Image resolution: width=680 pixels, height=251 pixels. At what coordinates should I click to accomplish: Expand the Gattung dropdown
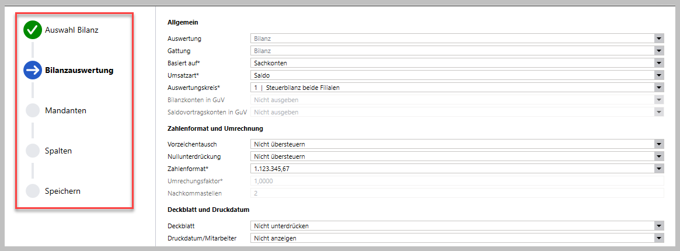[658, 51]
